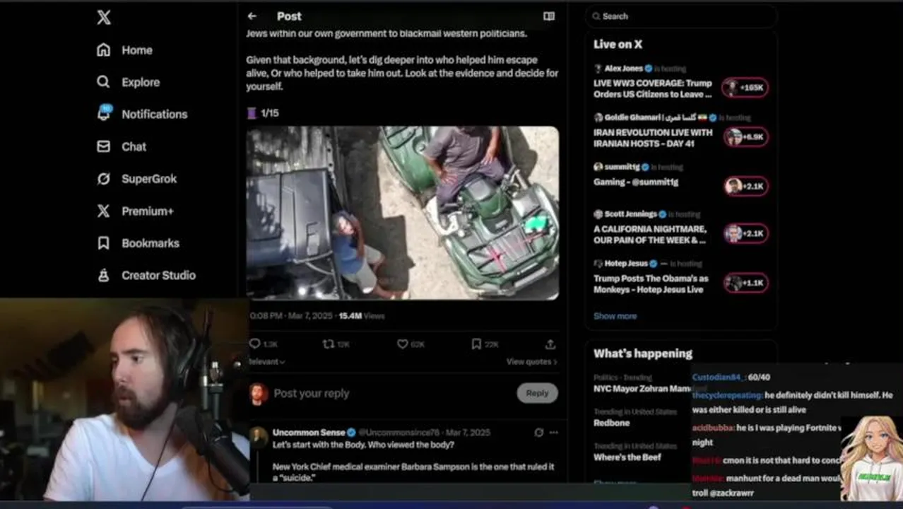Like the post with heart icon

[402, 344]
